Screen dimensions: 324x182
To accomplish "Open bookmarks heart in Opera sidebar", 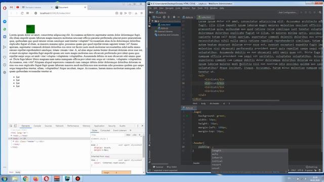I will 5,57.
